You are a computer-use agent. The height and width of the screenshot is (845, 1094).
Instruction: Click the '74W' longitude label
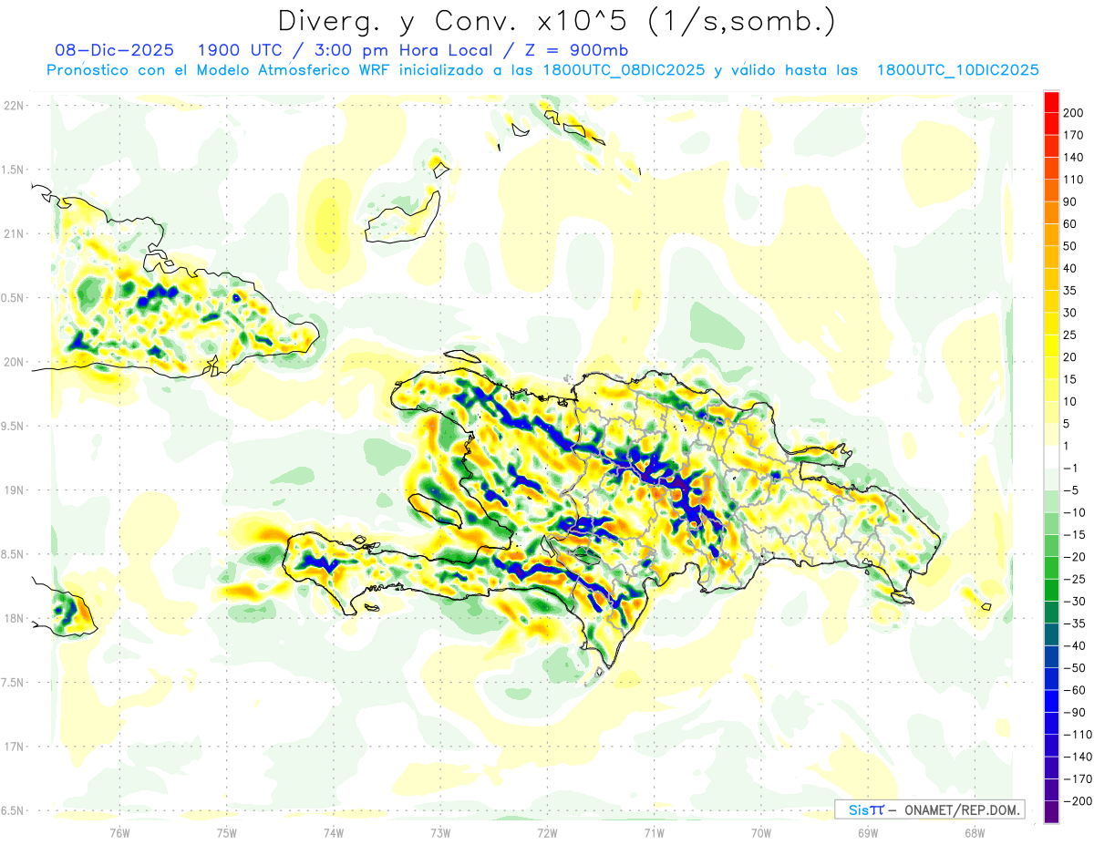[x=333, y=832]
